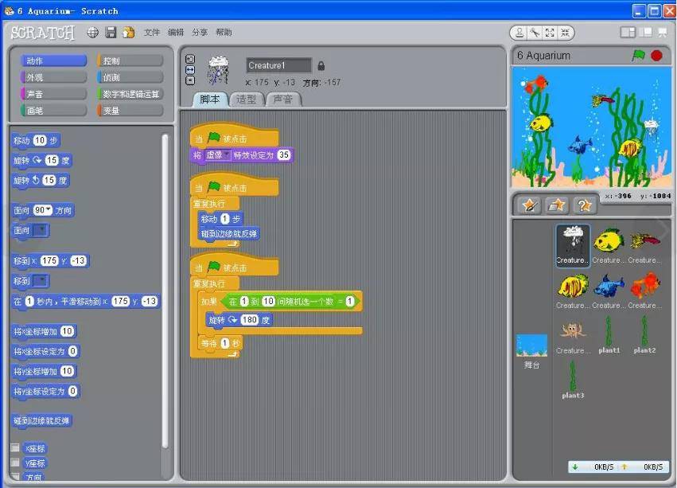The image size is (677, 488).
Task: Open the 文件 menu
Action: [x=152, y=33]
